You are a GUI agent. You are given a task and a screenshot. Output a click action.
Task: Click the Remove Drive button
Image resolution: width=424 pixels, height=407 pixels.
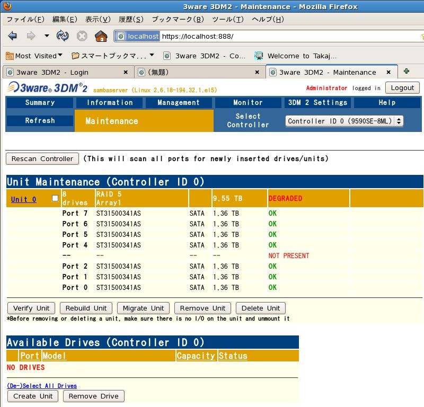[x=94, y=396]
